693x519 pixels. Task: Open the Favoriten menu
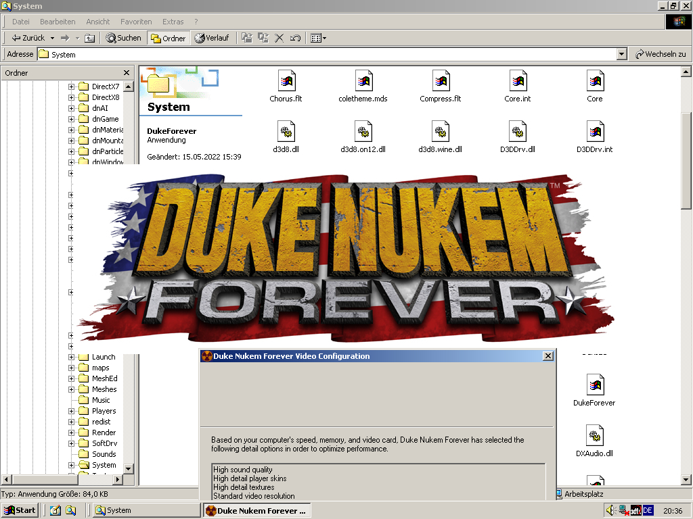(x=136, y=22)
